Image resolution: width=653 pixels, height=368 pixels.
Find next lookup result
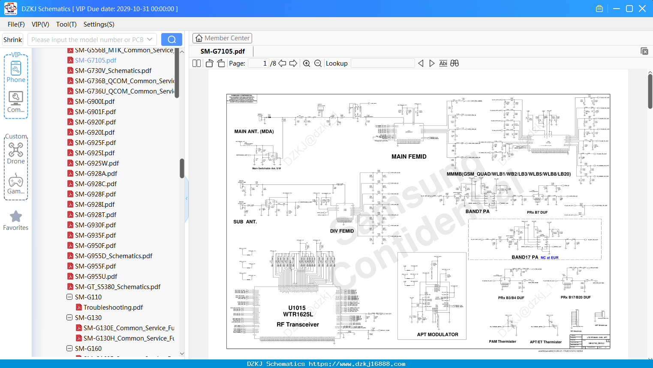(432, 63)
